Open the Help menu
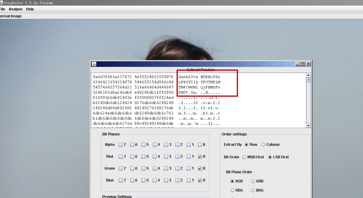Screen dimensions: 363x198 tap(30, 9)
